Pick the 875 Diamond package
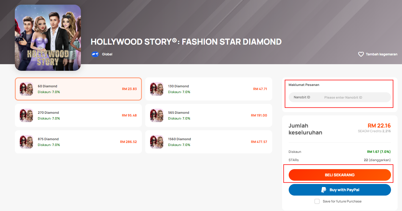This screenshot has width=402, height=211. (78, 142)
